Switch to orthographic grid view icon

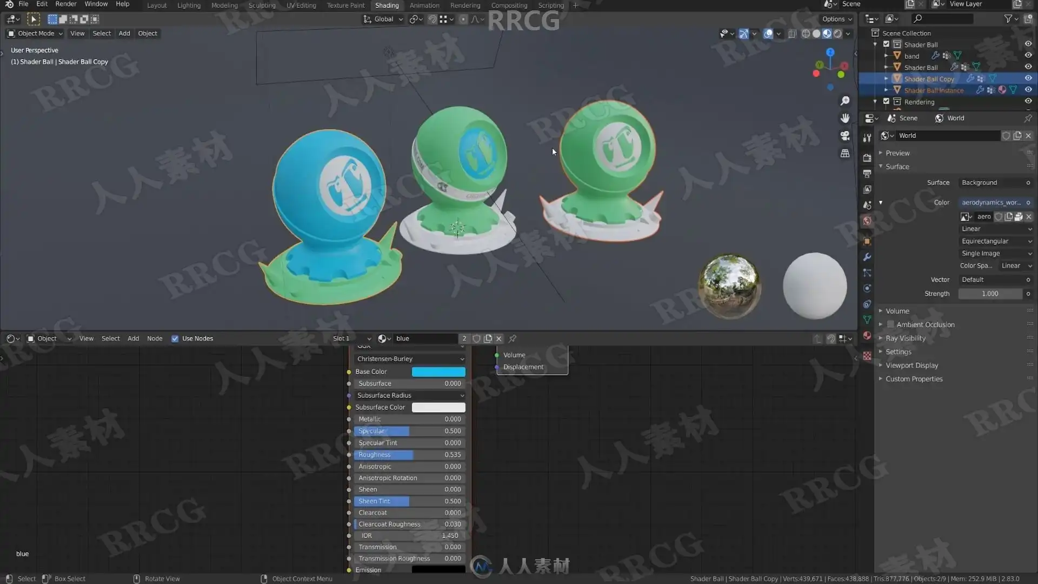point(845,154)
